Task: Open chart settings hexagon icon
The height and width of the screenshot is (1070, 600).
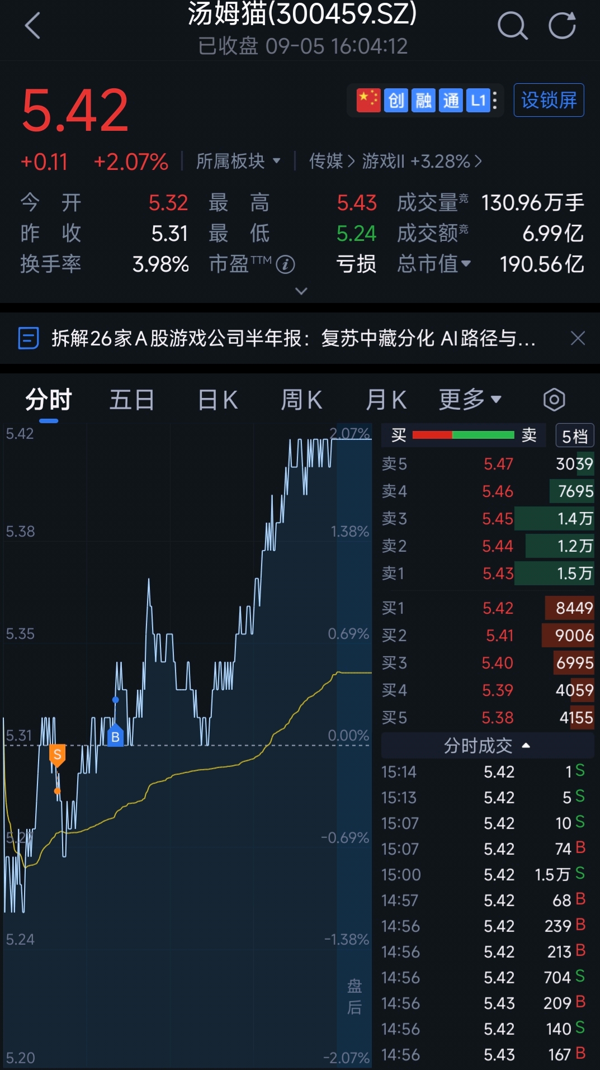Action: (554, 400)
